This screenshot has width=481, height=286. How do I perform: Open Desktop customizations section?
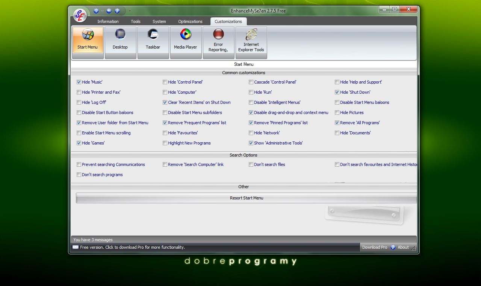coord(120,43)
